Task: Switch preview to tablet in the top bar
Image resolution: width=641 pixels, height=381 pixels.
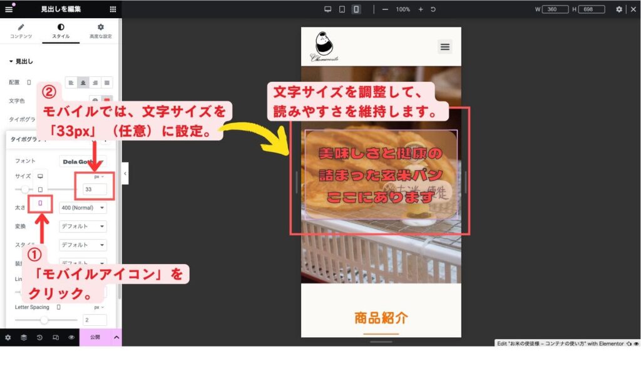Action: click(x=342, y=9)
